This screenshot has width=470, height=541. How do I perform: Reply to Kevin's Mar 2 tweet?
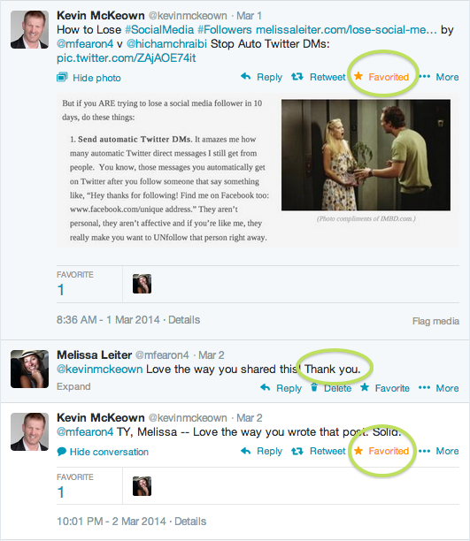pos(270,452)
